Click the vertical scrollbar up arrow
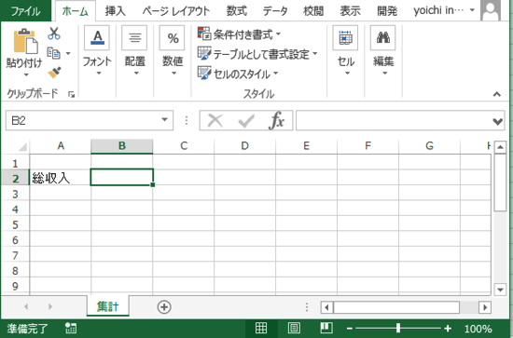 [500, 147]
